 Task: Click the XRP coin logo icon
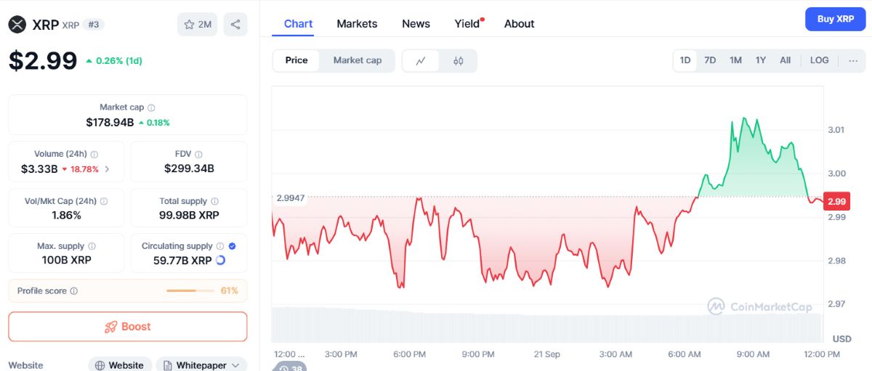tap(17, 25)
